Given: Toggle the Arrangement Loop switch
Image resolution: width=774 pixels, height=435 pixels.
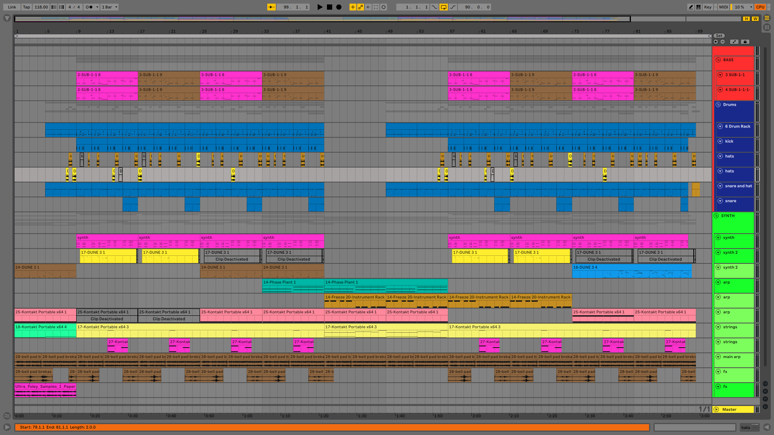Looking at the screenshot, I should pos(443,7).
